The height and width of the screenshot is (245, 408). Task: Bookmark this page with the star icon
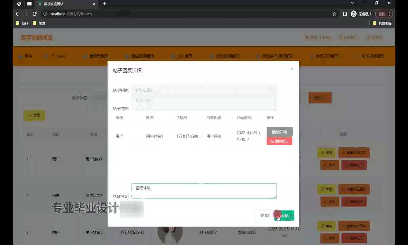(335, 14)
